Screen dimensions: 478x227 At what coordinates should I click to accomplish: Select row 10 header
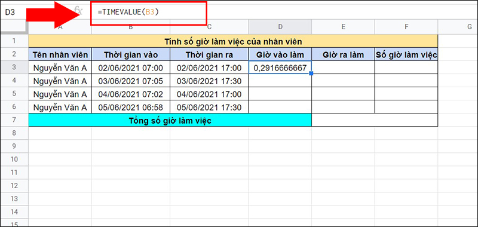tap(14, 159)
